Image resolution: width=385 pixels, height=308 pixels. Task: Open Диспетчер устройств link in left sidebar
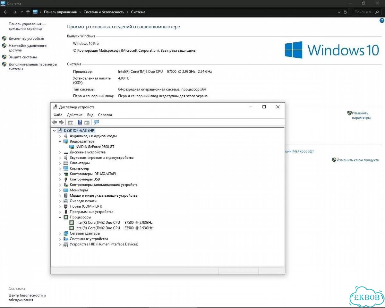[26, 38]
